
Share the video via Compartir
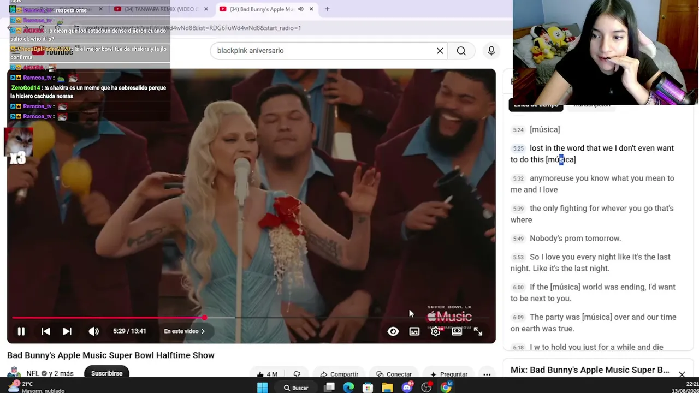(339, 374)
